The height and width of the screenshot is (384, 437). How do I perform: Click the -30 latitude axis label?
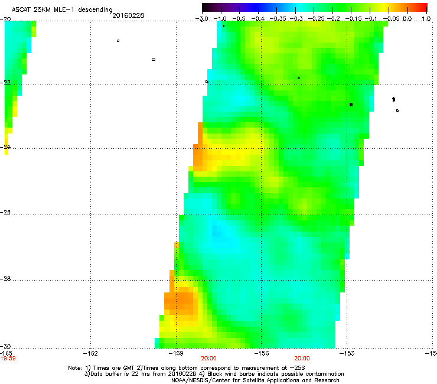pyautogui.click(x=5, y=347)
